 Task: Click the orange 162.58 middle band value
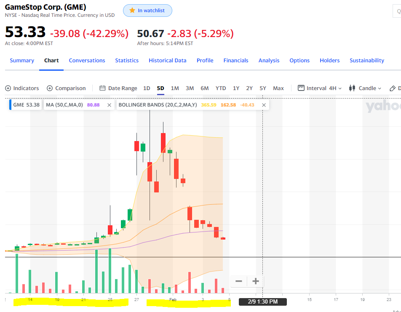(228, 105)
